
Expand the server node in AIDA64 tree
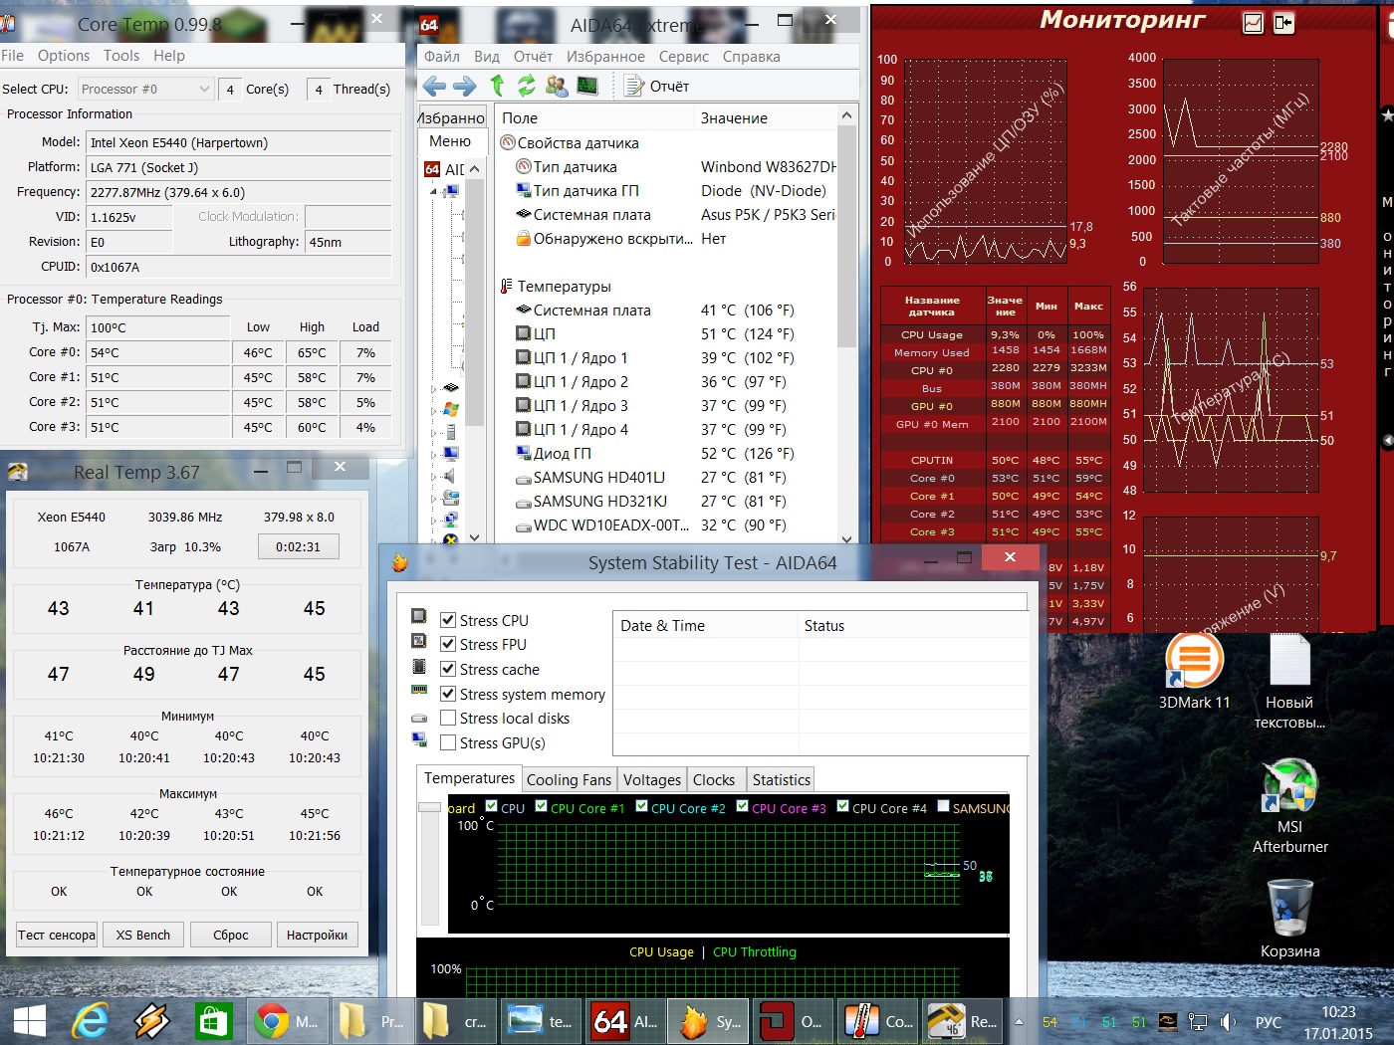(433, 432)
